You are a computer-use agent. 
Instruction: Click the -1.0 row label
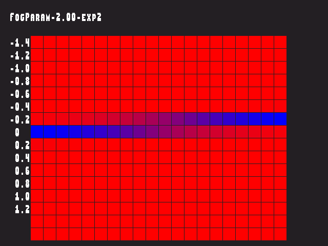[20, 68]
